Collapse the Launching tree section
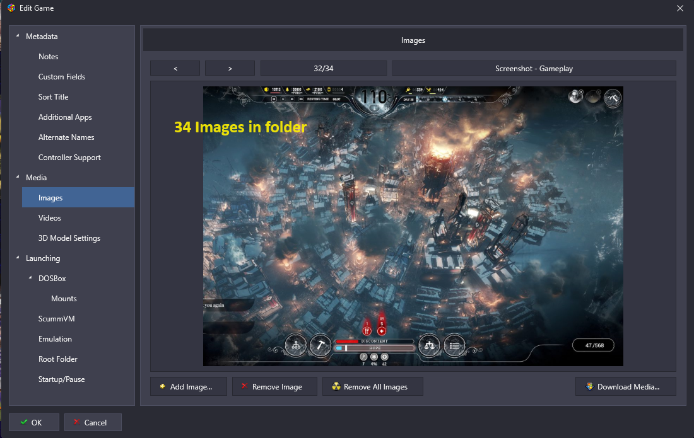 click(18, 258)
